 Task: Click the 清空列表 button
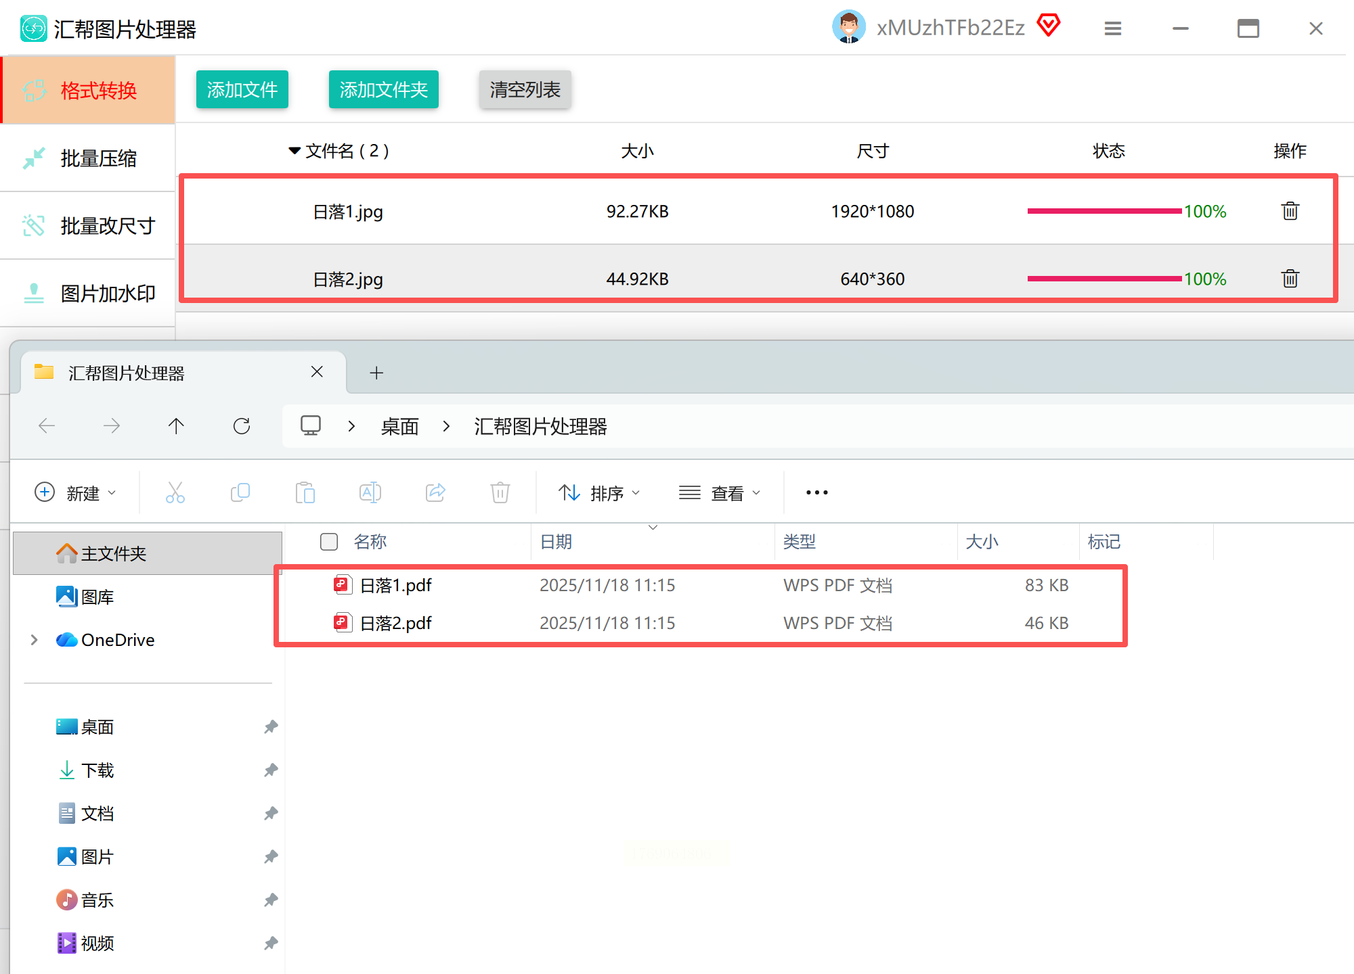[x=525, y=89]
